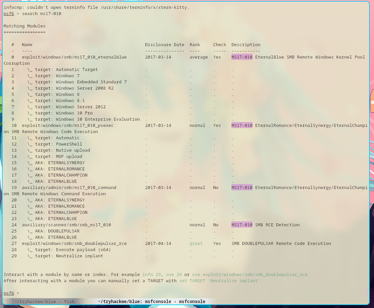Click the green 'info 29' example text

point(151,275)
